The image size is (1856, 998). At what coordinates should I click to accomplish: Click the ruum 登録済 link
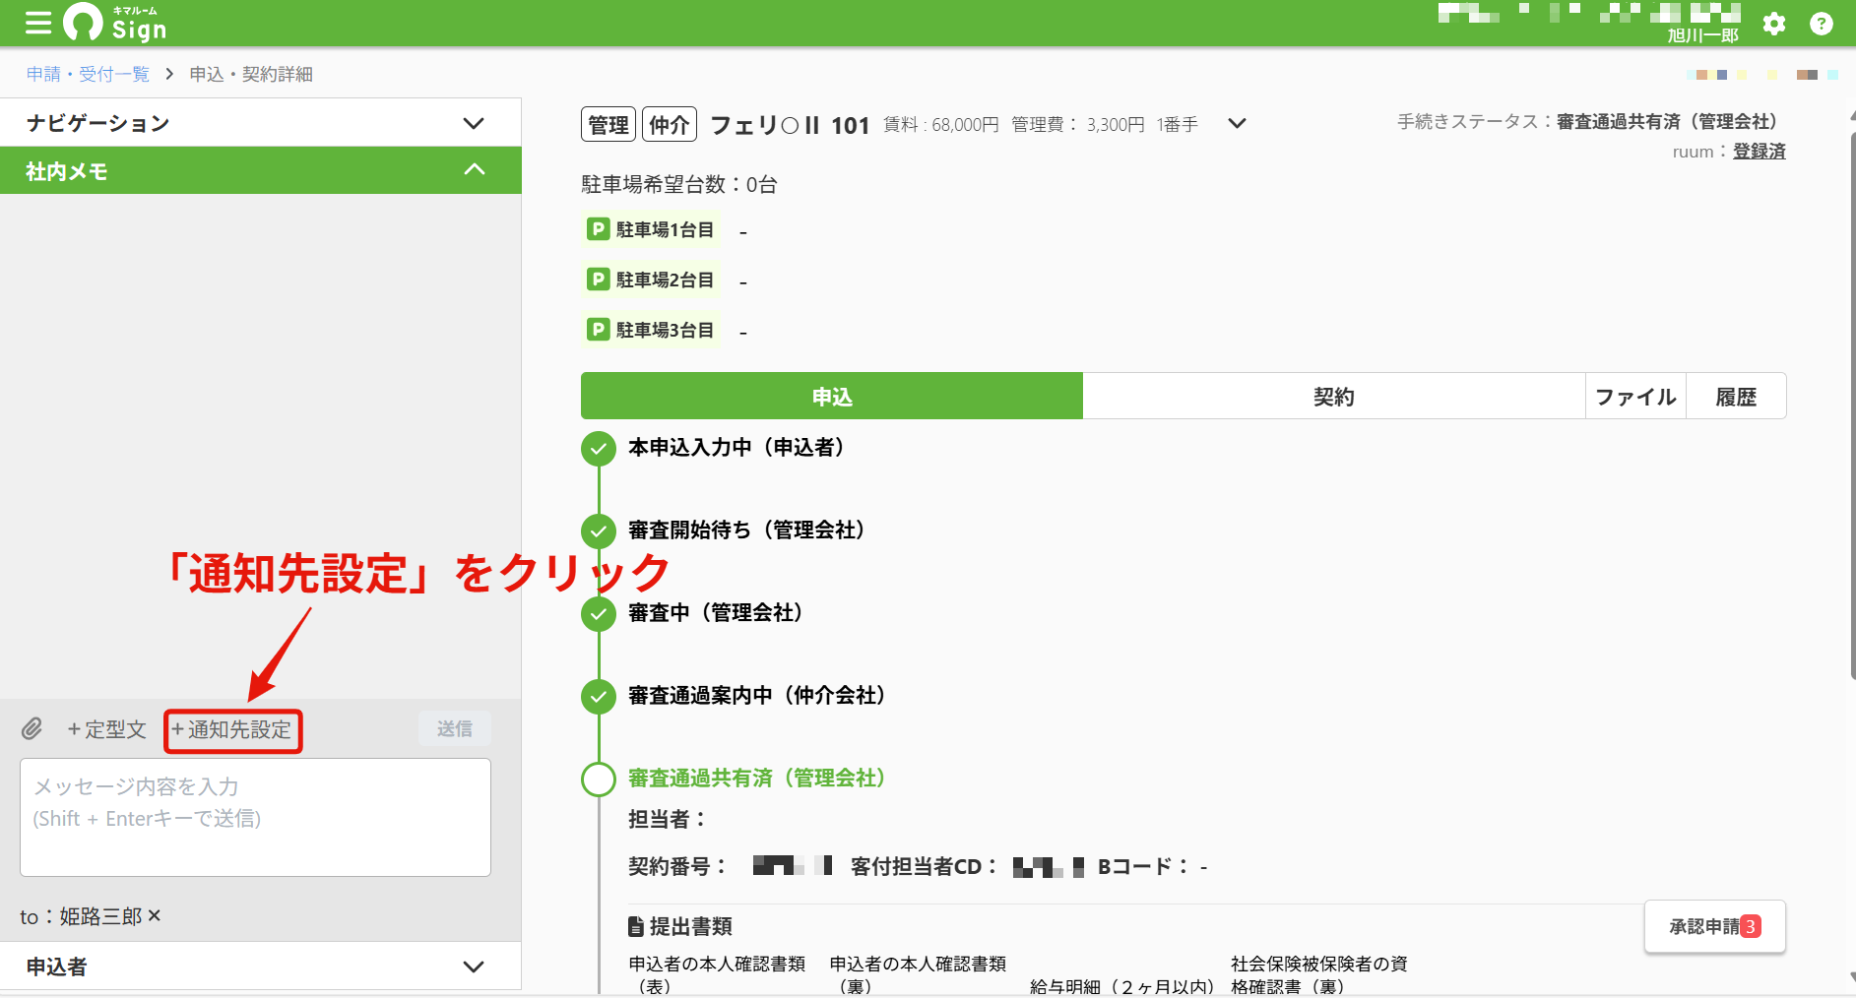click(x=1759, y=152)
